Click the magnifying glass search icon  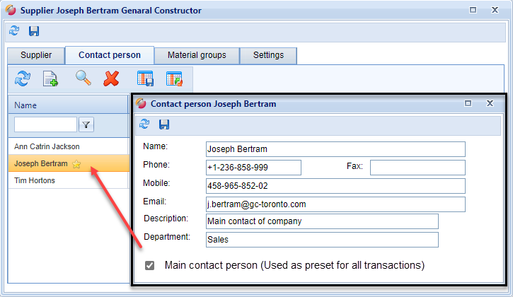point(83,78)
